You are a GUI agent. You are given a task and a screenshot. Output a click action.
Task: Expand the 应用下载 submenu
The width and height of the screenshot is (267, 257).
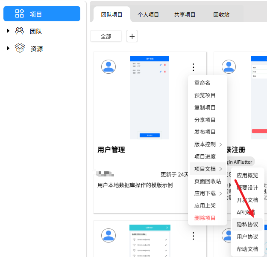208,193
